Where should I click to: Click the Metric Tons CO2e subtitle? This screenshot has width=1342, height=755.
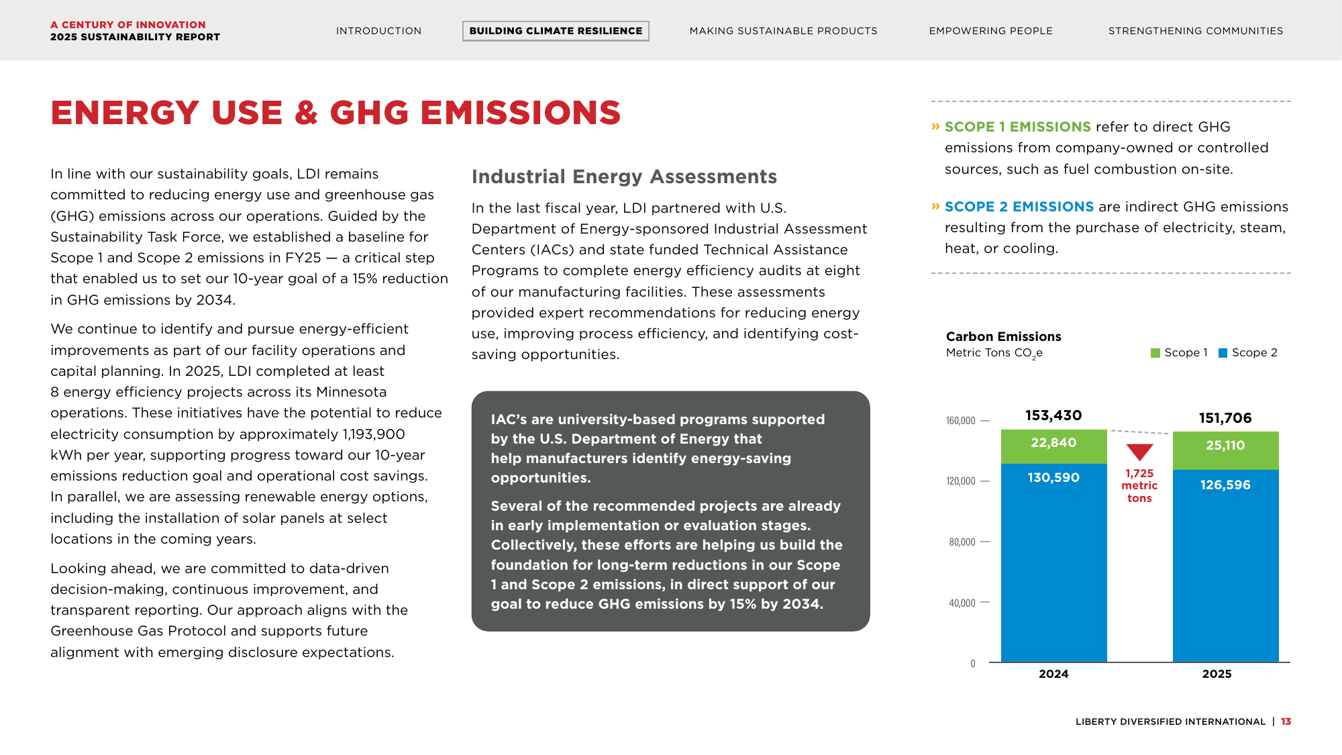(x=994, y=353)
